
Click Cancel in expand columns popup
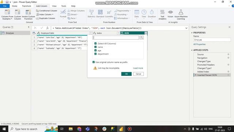138,74
